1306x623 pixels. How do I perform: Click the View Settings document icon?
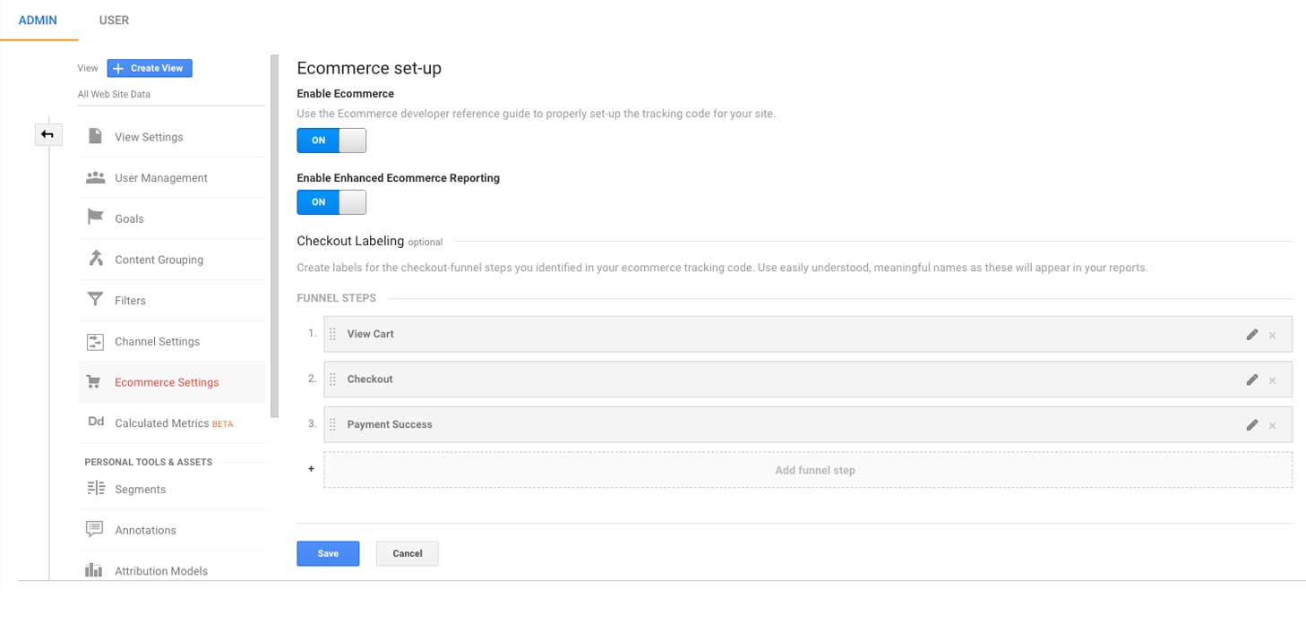click(95, 136)
